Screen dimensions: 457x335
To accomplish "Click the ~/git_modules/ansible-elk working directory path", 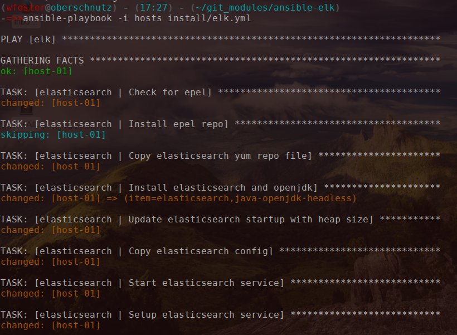I will [x=266, y=7].
